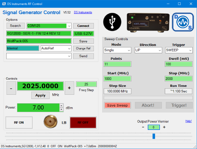Screen dimensions: 197x149
Task: Click the Start (MHz) input field
Action: coord(117,79)
